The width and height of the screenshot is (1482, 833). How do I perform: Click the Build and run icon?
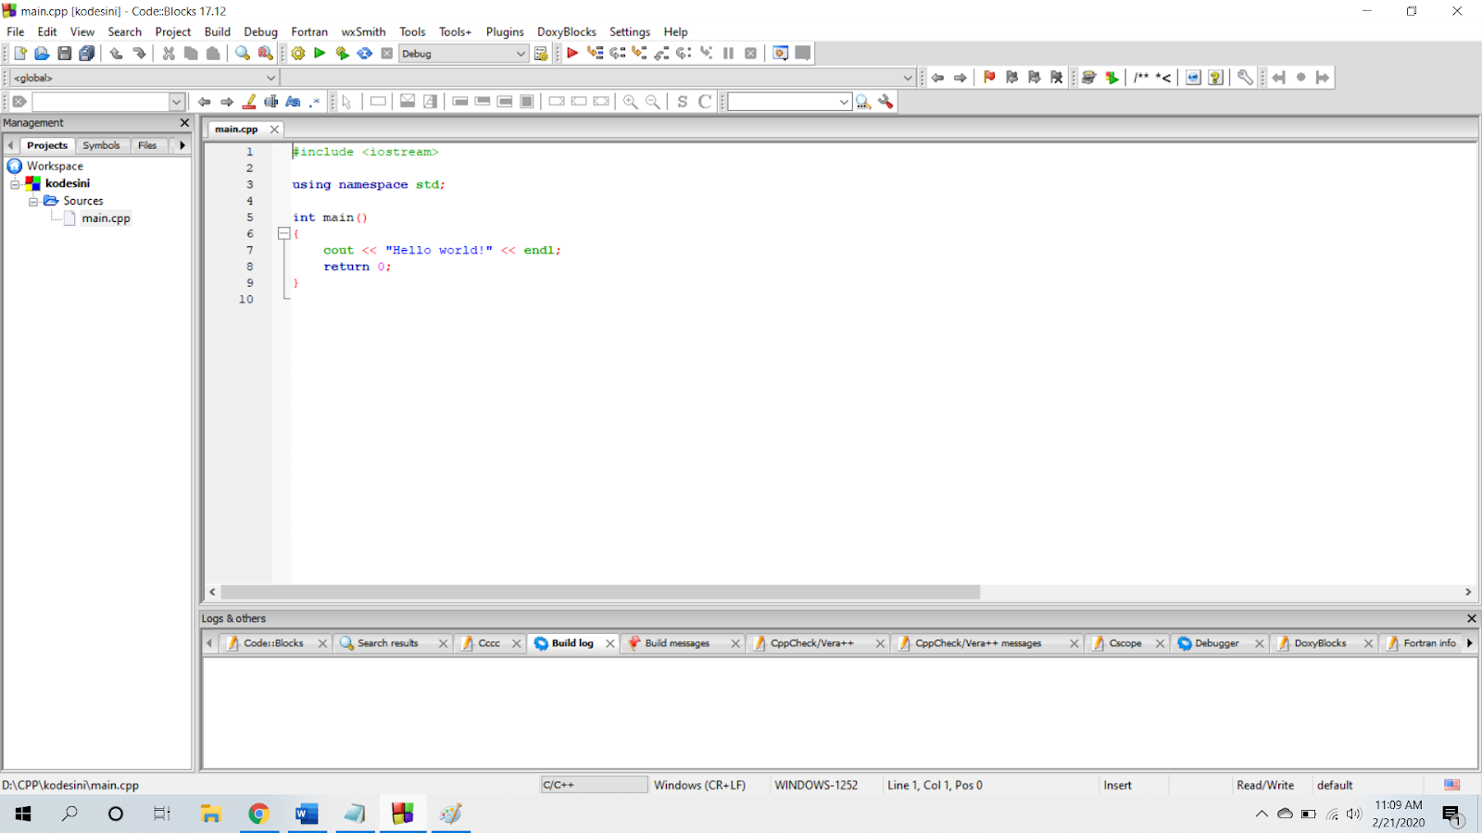coord(342,54)
